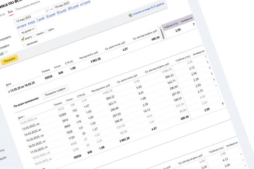Click the 'с 12.03.23 по 19.03.23' period text
The image size is (254, 169).
click(x=21, y=87)
